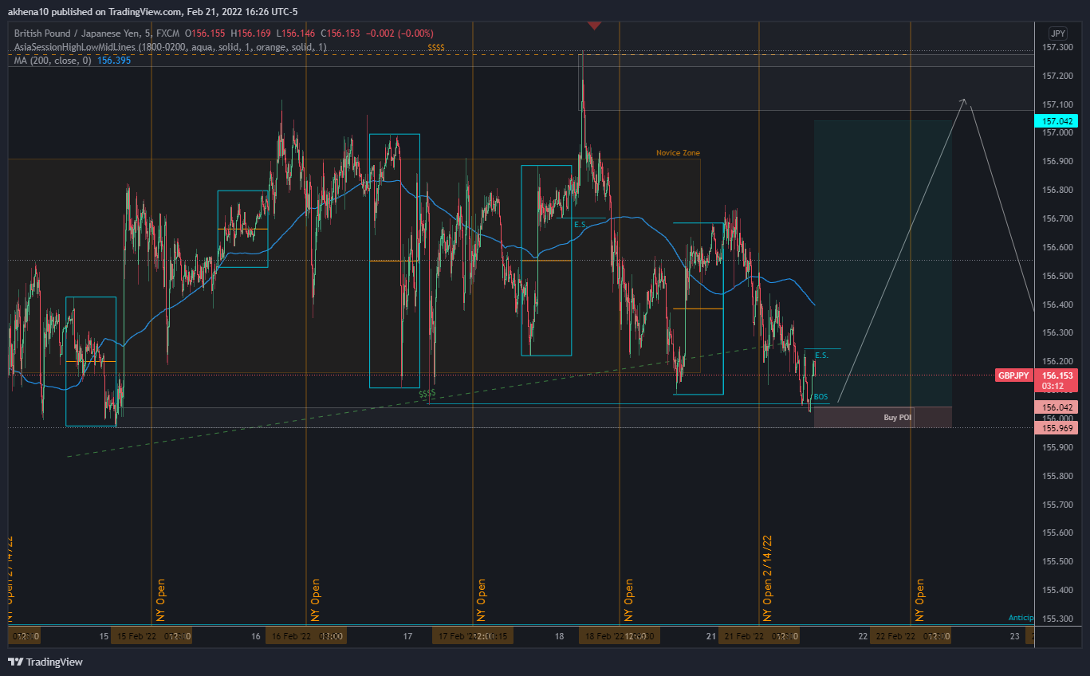This screenshot has height=676, width=1090.
Task: Select the MA (200, close, 0) indicator legend
Action: pos(53,61)
